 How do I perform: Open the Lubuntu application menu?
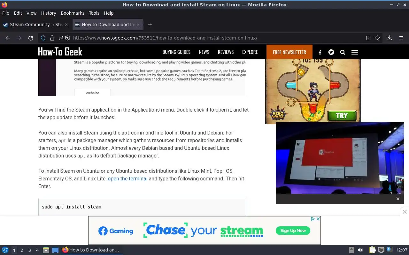(5, 250)
